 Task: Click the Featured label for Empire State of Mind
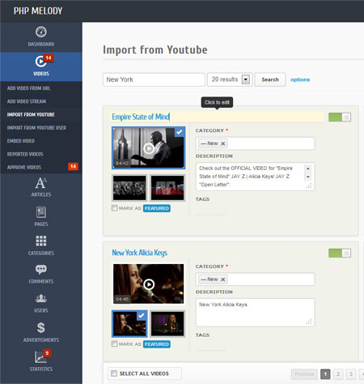pyautogui.click(x=157, y=208)
